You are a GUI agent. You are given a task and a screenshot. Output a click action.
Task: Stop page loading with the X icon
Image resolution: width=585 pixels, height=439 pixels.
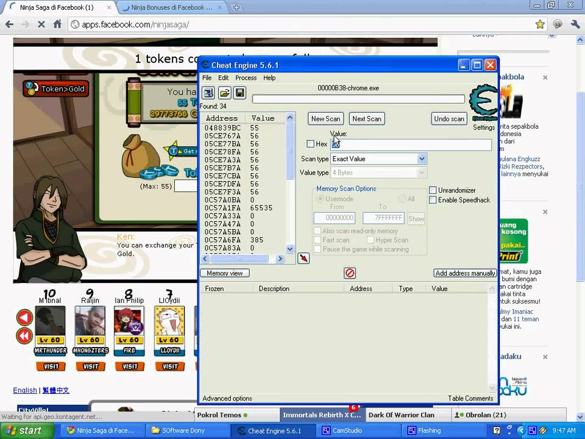click(41, 24)
